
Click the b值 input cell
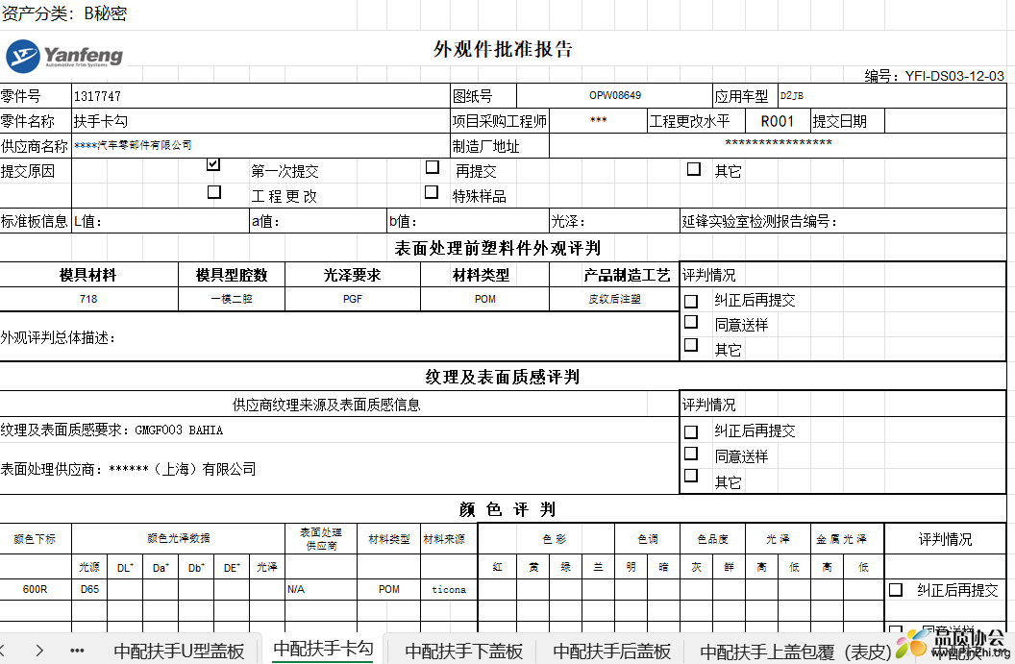[468, 221]
